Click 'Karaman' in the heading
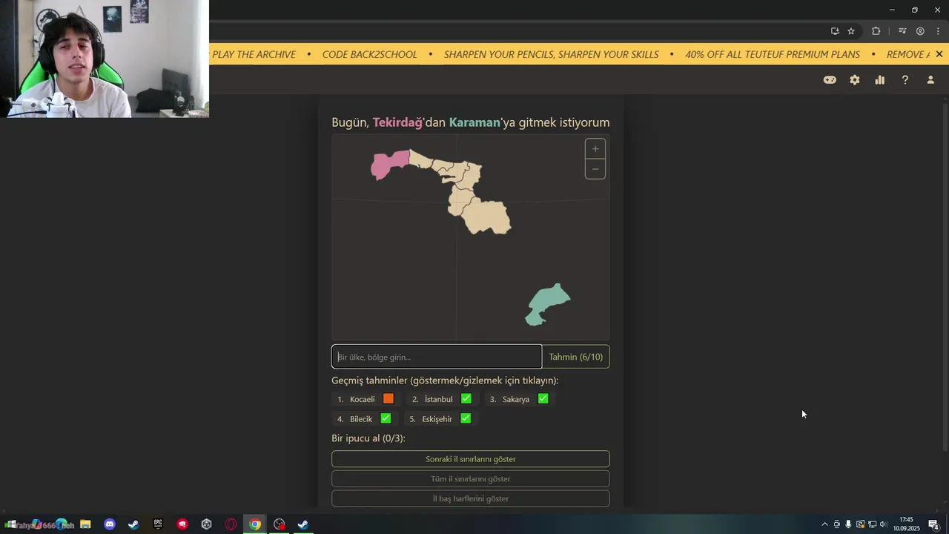949x534 pixels. (474, 122)
